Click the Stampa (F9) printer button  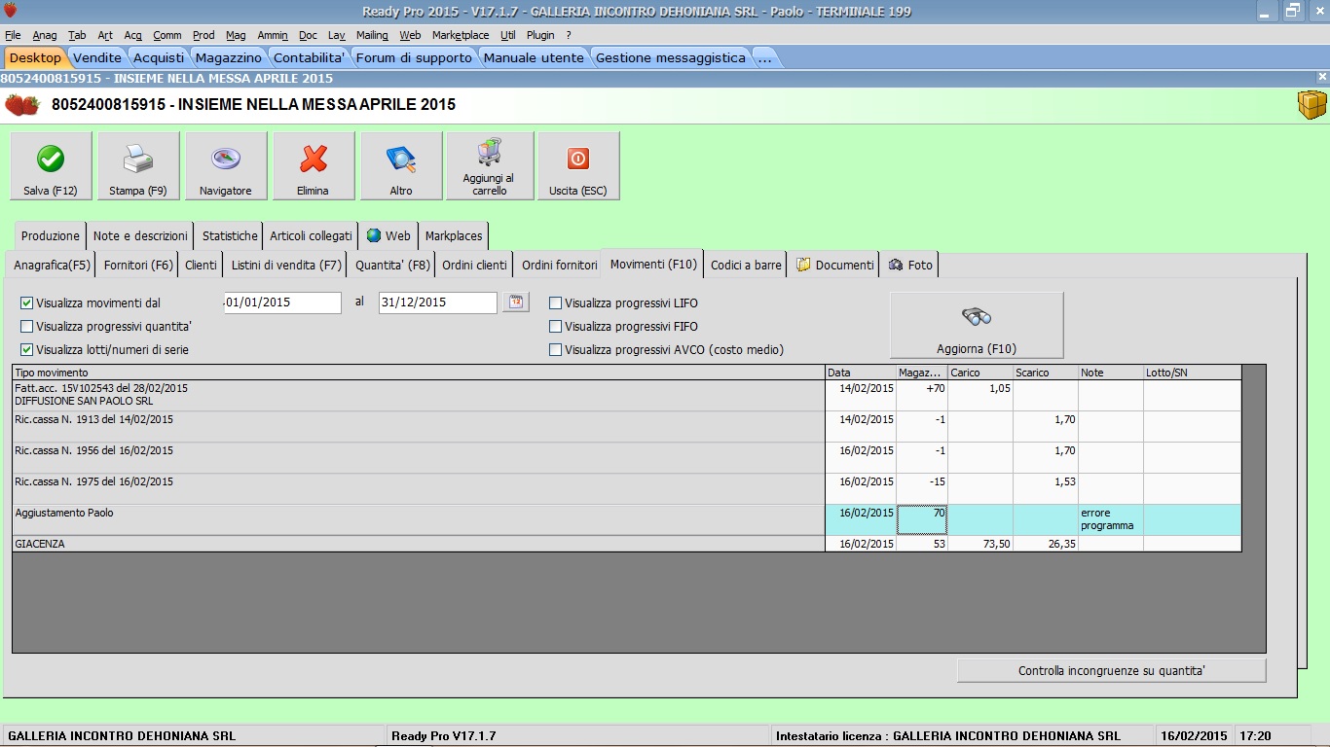[x=138, y=166]
